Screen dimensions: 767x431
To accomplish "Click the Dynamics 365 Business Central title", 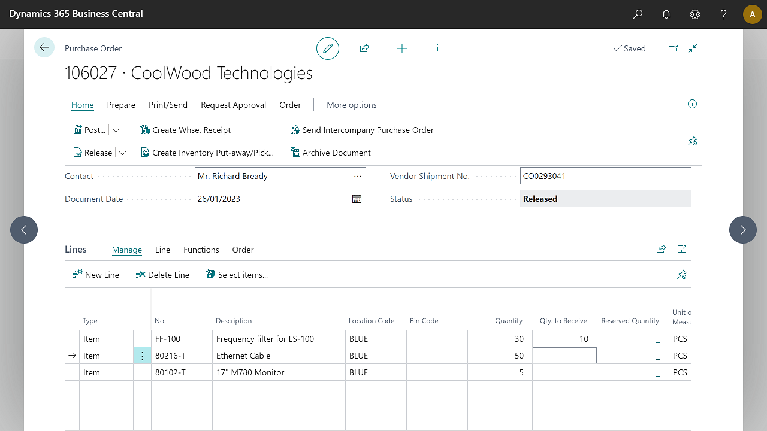I will coord(76,13).
